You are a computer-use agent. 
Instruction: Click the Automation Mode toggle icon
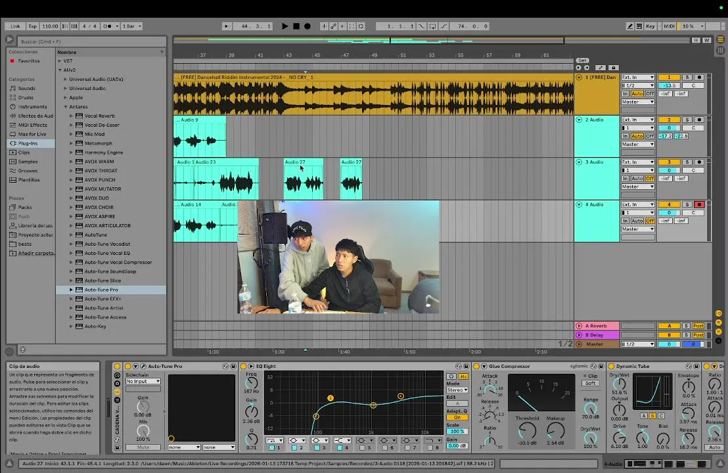click(x=601, y=68)
